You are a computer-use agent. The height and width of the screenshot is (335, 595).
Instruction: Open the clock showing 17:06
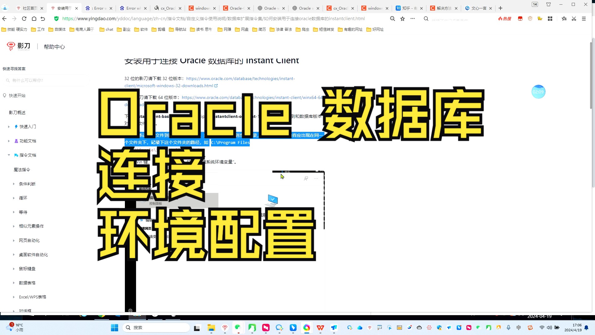pos(573,328)
